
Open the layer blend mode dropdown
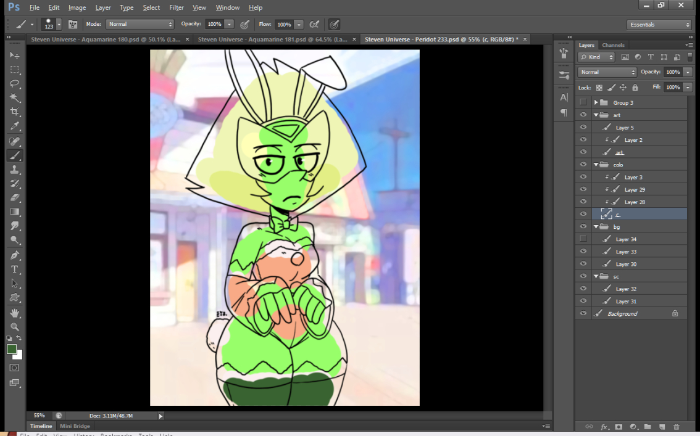[607, 72]
